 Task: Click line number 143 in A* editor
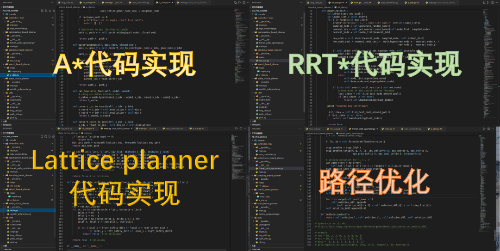pos(62,91)
